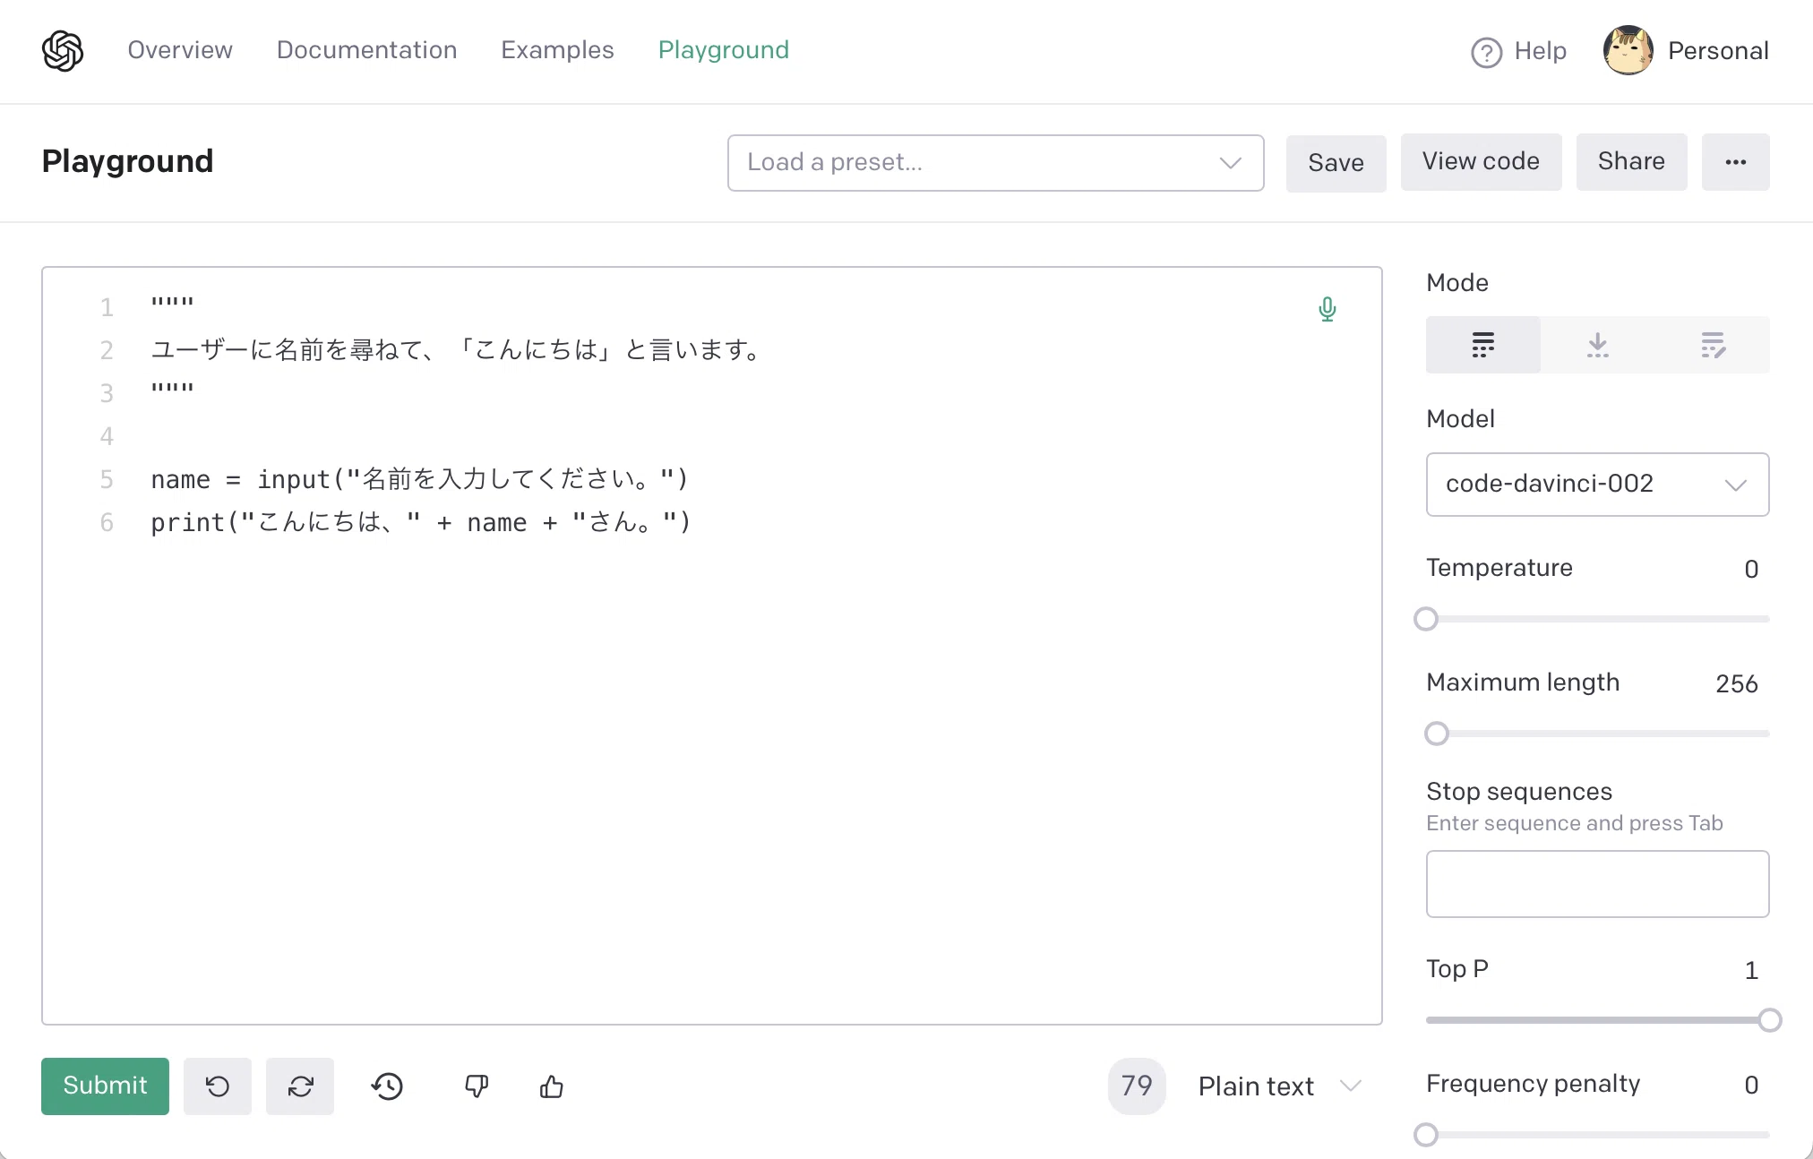
Task: Click the OpenAI logo icon
Action: (x=63, y=50)
